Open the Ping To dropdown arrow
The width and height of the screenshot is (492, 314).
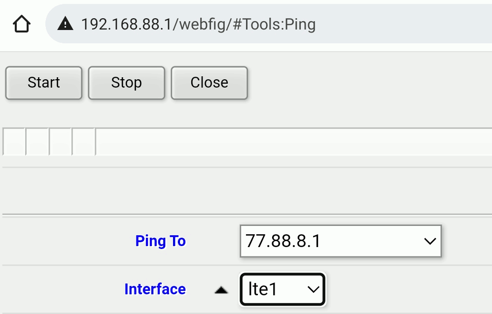pos(429,241)
